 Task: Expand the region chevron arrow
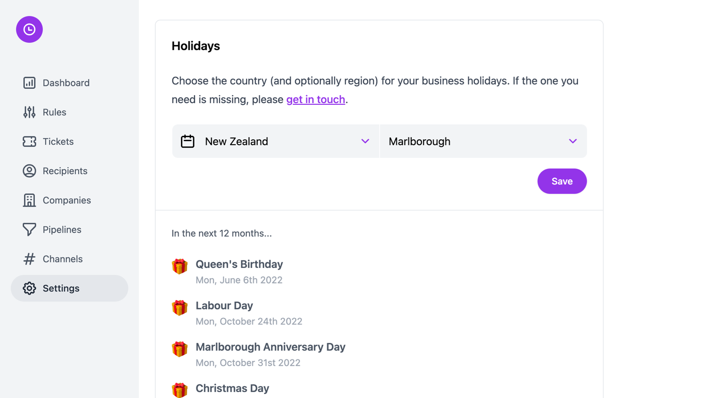click(x=573, y=141)
